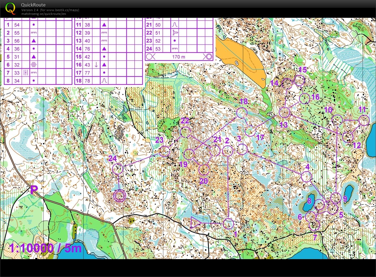376x277 pixels.
Task: Click the fence symbol in row 2
Action: pyautogui.click(x=33, y=33)
